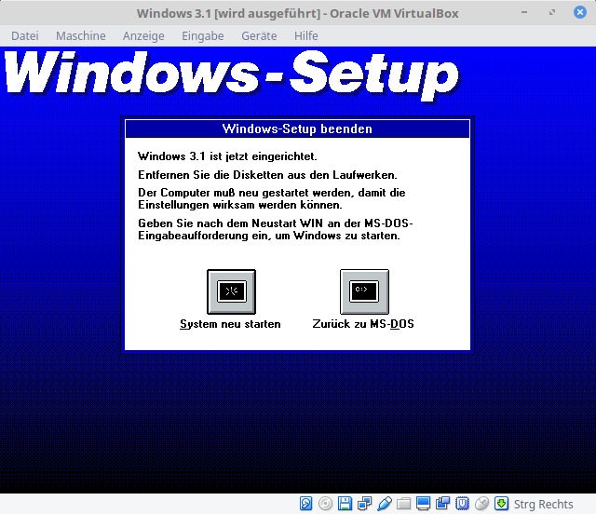The image size is (596, 514).
Task: Click the CPU virtualization chip icon
Action: 462,504
